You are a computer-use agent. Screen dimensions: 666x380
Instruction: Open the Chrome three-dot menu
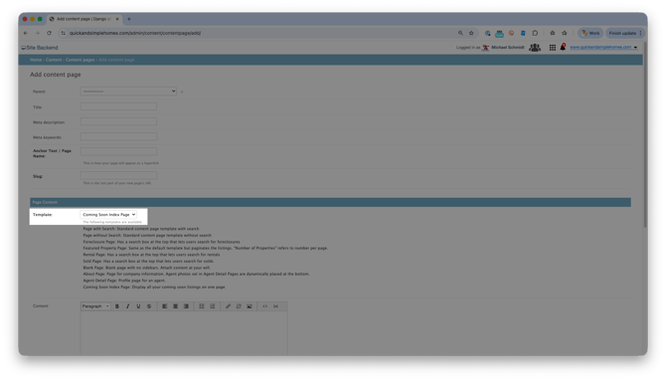[640, 33]
